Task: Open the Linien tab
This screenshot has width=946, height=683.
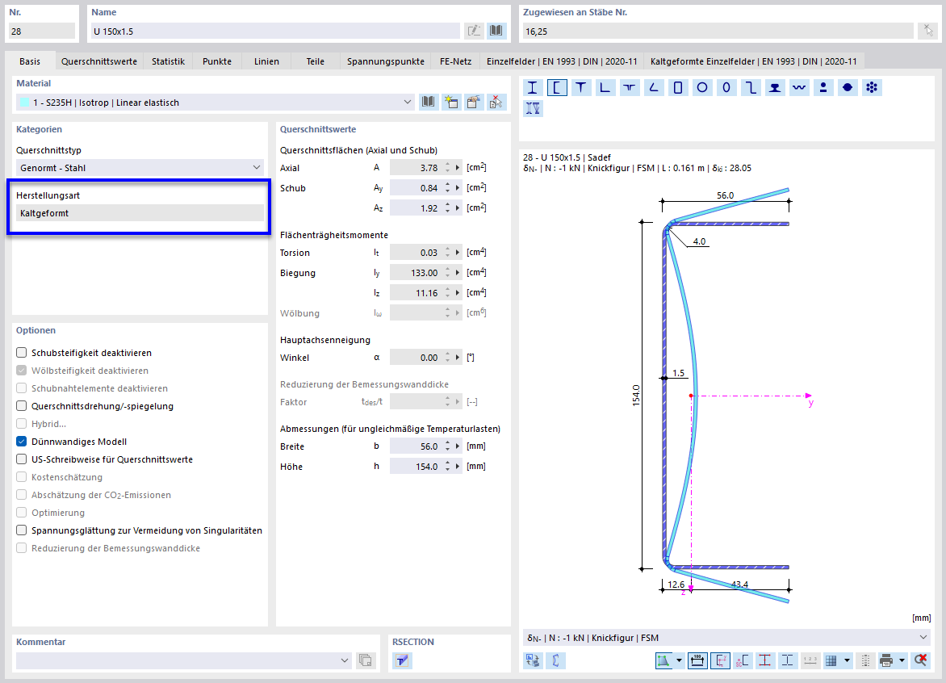Action: 266,61
